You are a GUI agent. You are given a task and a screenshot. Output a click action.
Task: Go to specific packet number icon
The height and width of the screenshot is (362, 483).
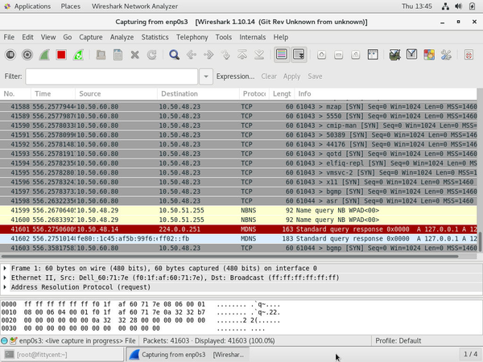[x=225, y=55]
